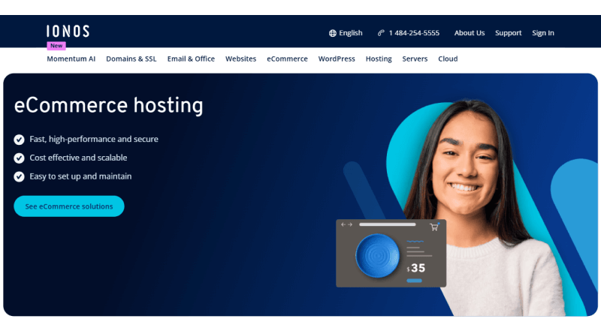Click the shopping cart icon in product card
The image size is (601, 334).
433,226
